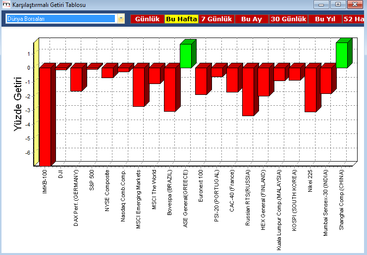Close the Karşılaştırmalı Getiri Tablosu window

[355, 4]
